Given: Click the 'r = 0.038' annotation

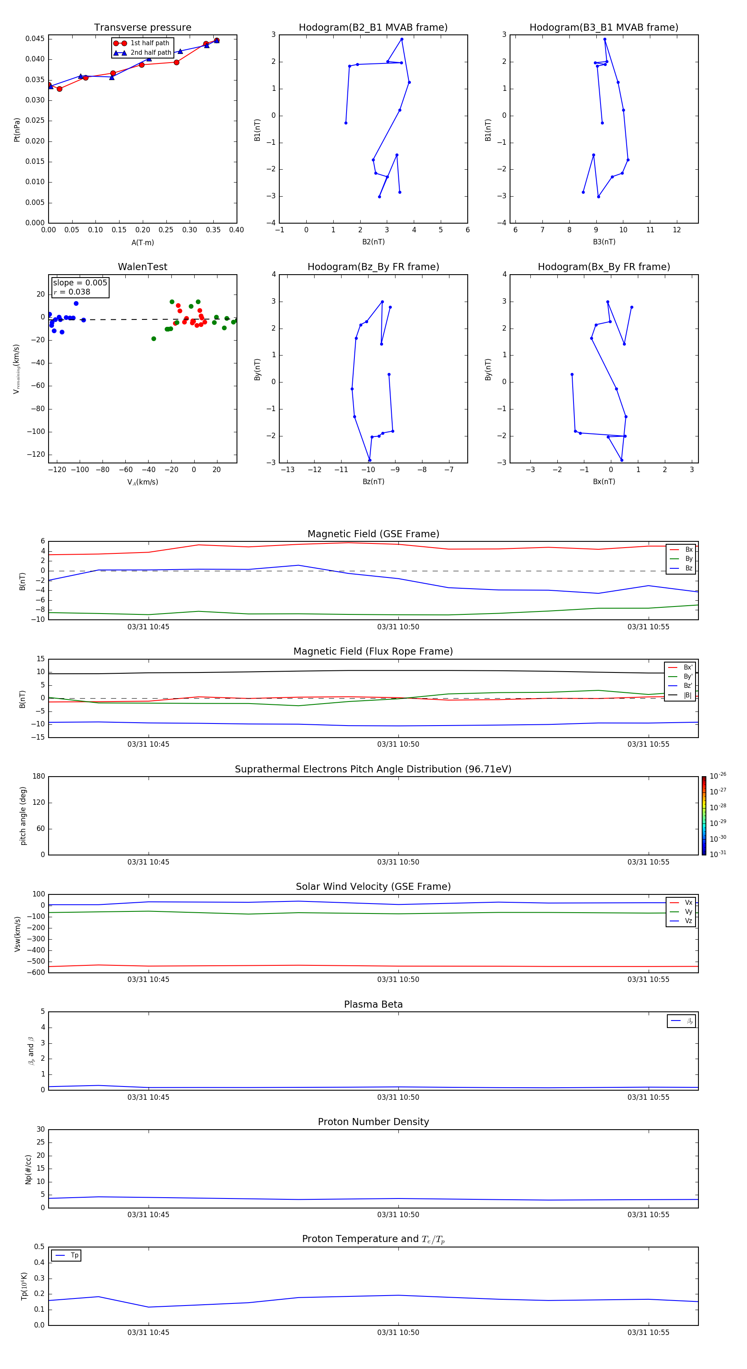Looking at the screenshot, I should click(72, 292).
